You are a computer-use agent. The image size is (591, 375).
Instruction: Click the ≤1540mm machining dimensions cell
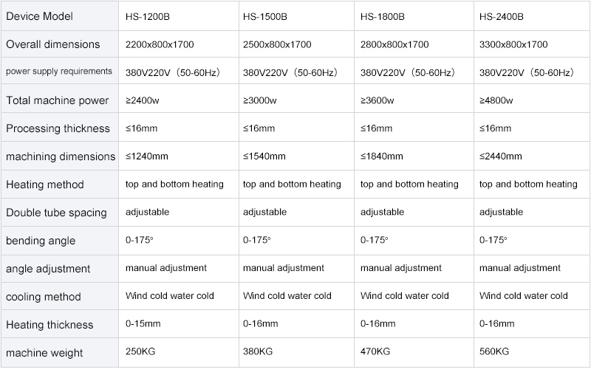click(x=297, y=156)
